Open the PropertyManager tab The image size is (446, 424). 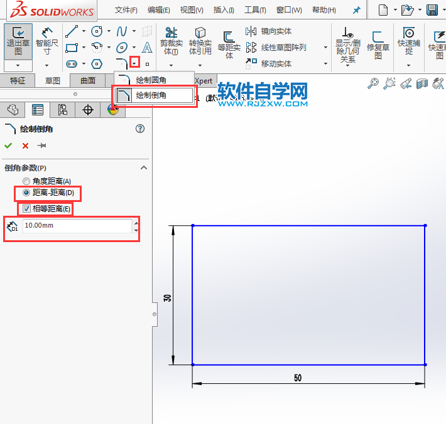38,110
